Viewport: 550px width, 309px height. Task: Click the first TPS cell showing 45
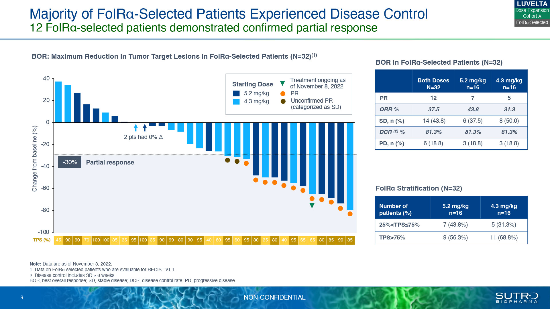pos(58,240)
